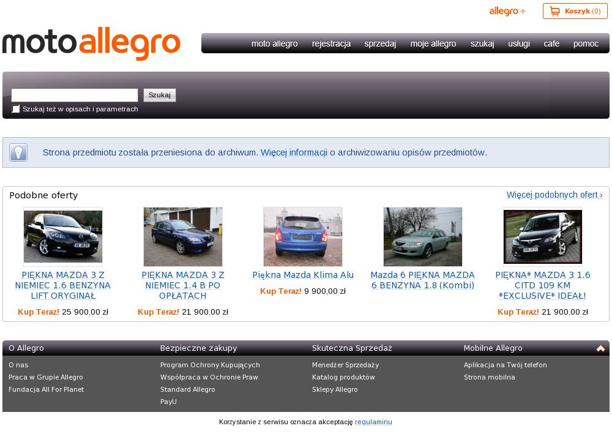Open 'moto allegro' menu item

(x=274, y=43)
